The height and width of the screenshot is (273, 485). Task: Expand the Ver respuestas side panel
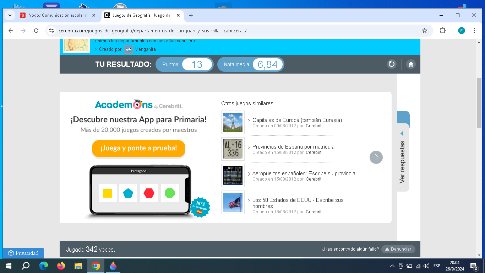402,156
